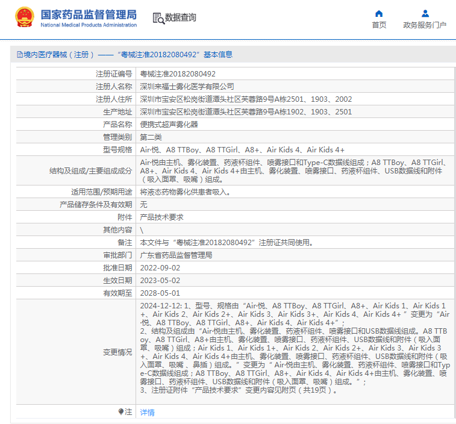Open the 数据查询 magnifier icon

click(x=158, y=18)
